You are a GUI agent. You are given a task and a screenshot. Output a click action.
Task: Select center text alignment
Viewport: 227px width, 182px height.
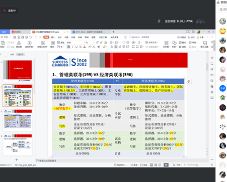coord(116,47)
